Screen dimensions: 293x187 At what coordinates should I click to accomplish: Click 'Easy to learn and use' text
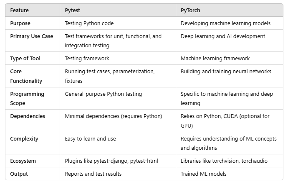point(91,138)
